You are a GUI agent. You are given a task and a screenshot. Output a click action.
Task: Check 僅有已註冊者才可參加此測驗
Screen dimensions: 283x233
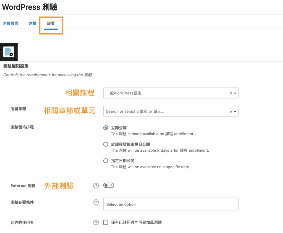click(x=106, y=222)
